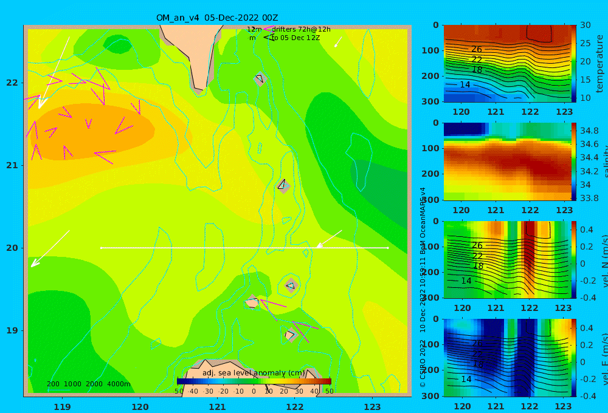Click latitude label 19 on main map
Screen dimensions: 608x413
pos(12,330)
